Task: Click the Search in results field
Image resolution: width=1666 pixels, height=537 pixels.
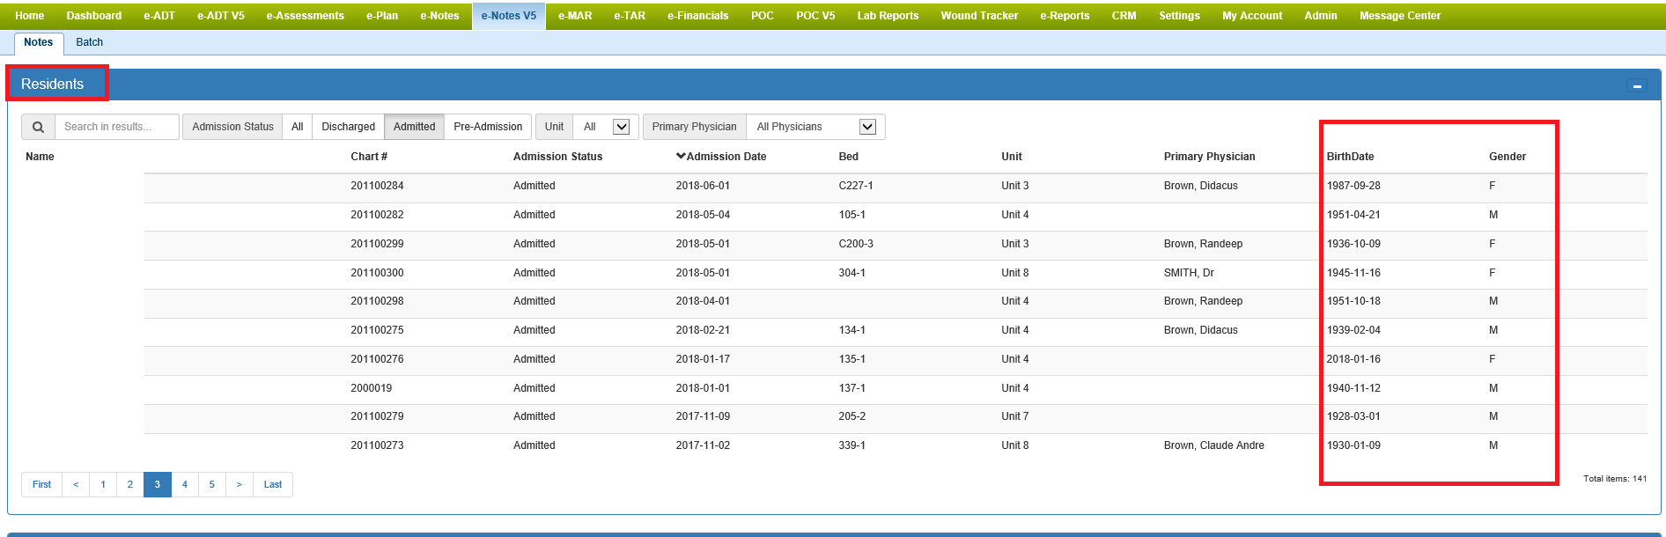Action: pos(116,127)
